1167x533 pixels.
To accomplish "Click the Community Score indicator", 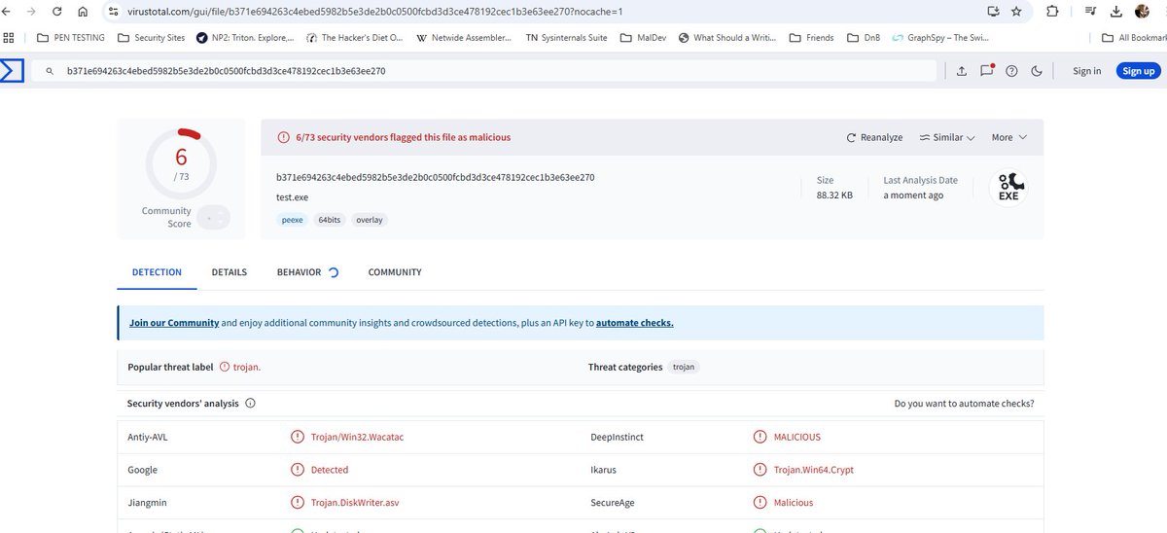I will [213, 218].
